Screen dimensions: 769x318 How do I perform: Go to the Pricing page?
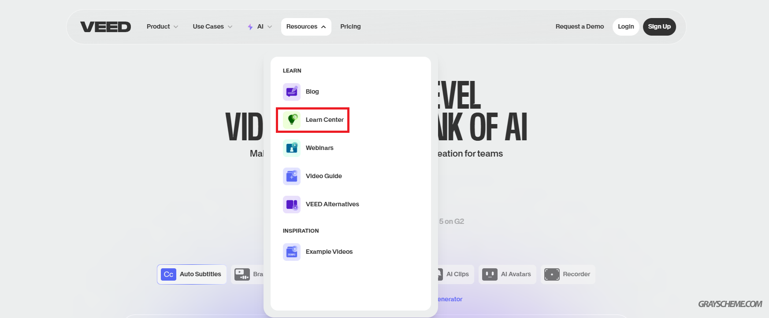click(350, 26)
